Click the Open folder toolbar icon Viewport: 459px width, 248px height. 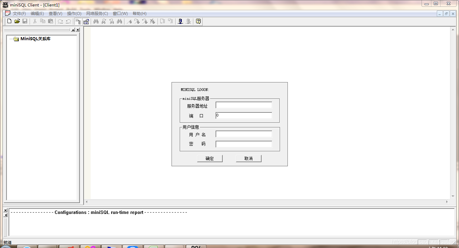[x=17, y=21]
